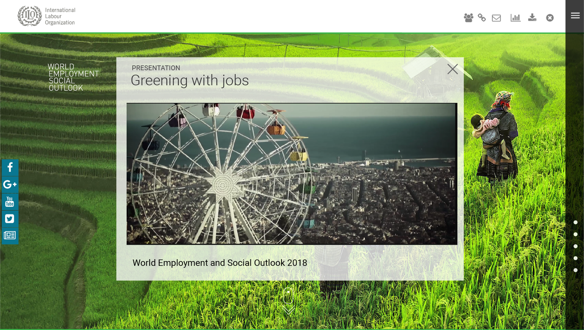Viewport: 584px width, 330px height.
Task: Open the bar chart icon
Action: pos(515,18)
